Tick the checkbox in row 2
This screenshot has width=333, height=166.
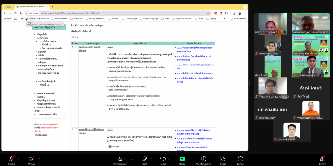(x=76, y=129)
